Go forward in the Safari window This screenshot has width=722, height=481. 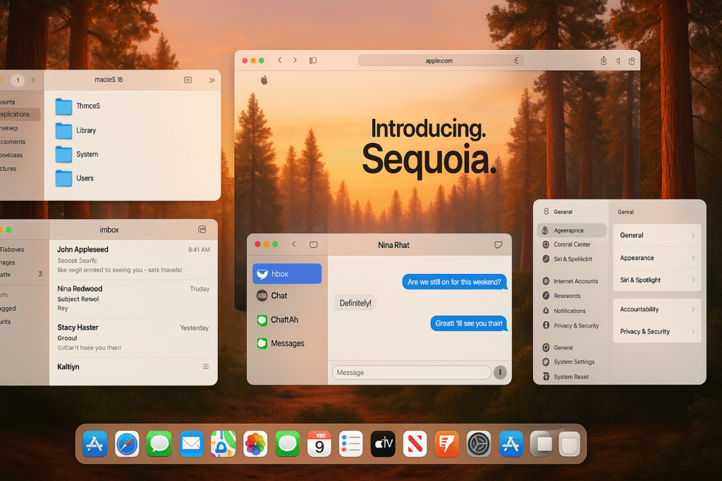click(x=295, y=61)
